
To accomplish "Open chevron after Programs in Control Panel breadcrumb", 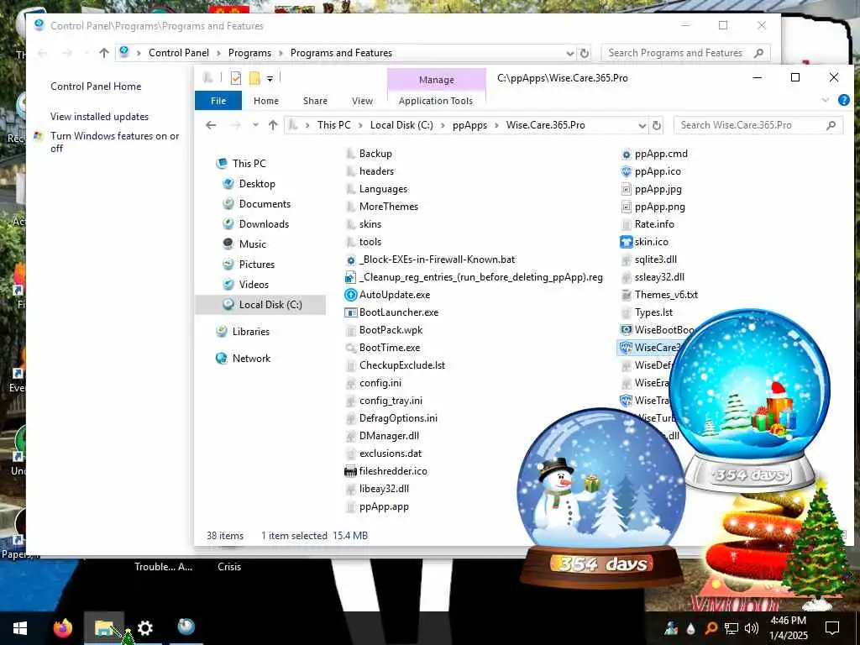I will point(281,53).
